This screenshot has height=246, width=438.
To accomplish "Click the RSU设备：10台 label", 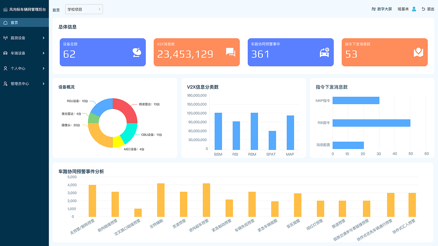I will 77,101.
